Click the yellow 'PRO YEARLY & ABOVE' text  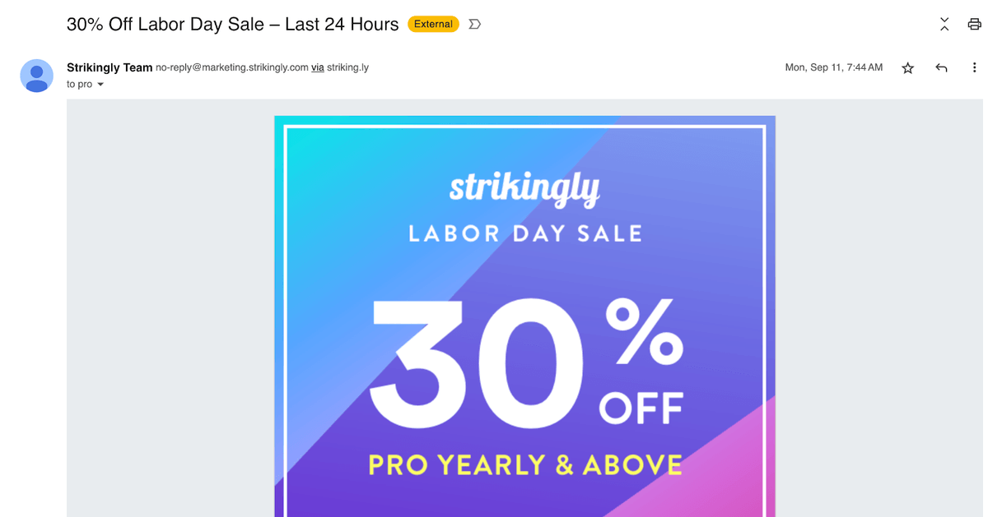coord(524,464)
